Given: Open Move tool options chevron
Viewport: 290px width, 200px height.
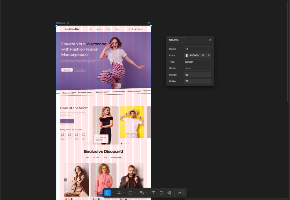Looking at the screenshot, I should 112,193.
